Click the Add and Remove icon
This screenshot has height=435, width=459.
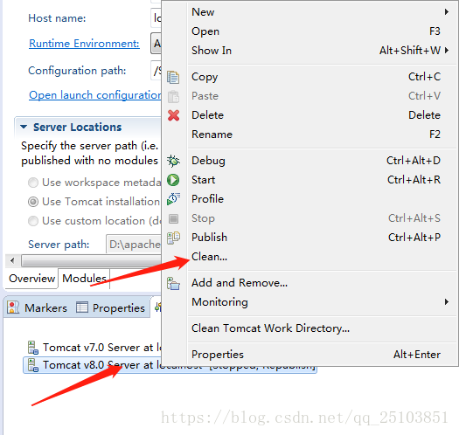pyautogui.click(x=173, y=283)
